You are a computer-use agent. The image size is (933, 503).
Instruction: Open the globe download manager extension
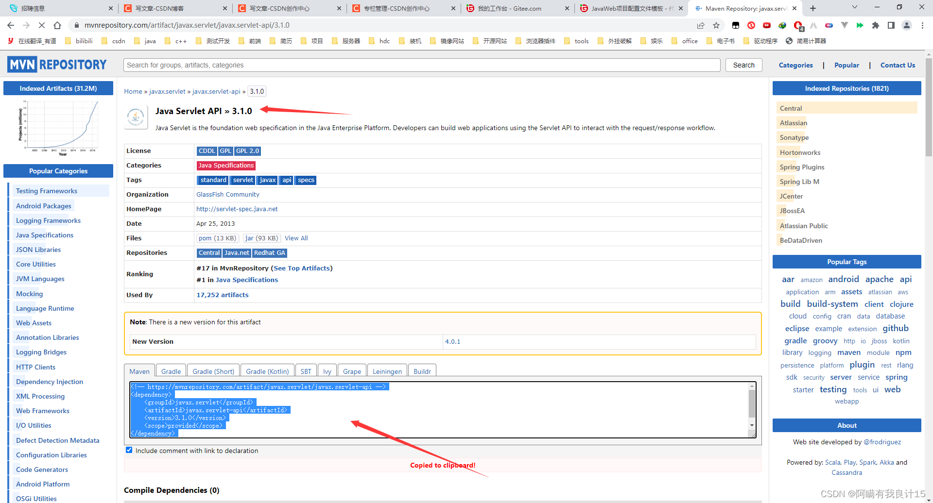782,25
